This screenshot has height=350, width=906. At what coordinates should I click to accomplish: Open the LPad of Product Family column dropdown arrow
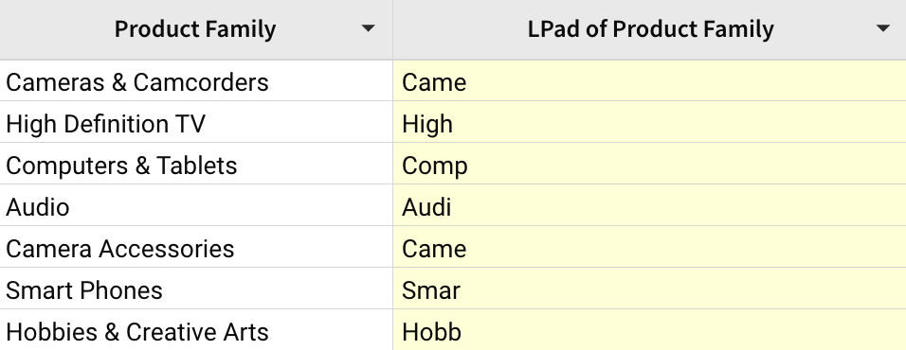tap(883, 28)
